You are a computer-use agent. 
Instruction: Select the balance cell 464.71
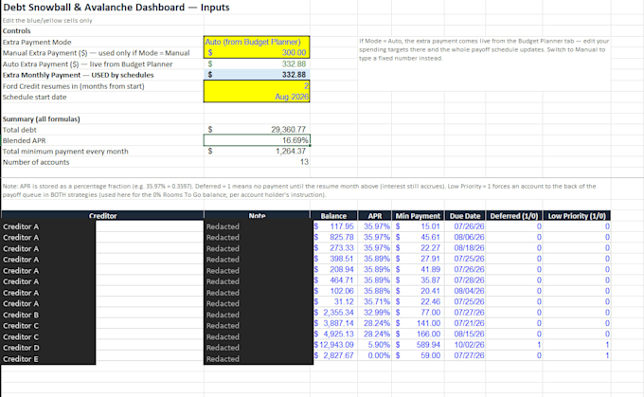click(333, 280)
